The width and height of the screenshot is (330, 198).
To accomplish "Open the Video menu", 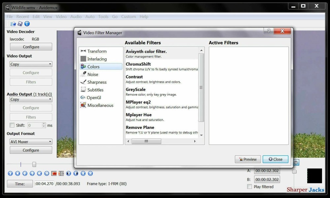I will click(x=61, y=16).
